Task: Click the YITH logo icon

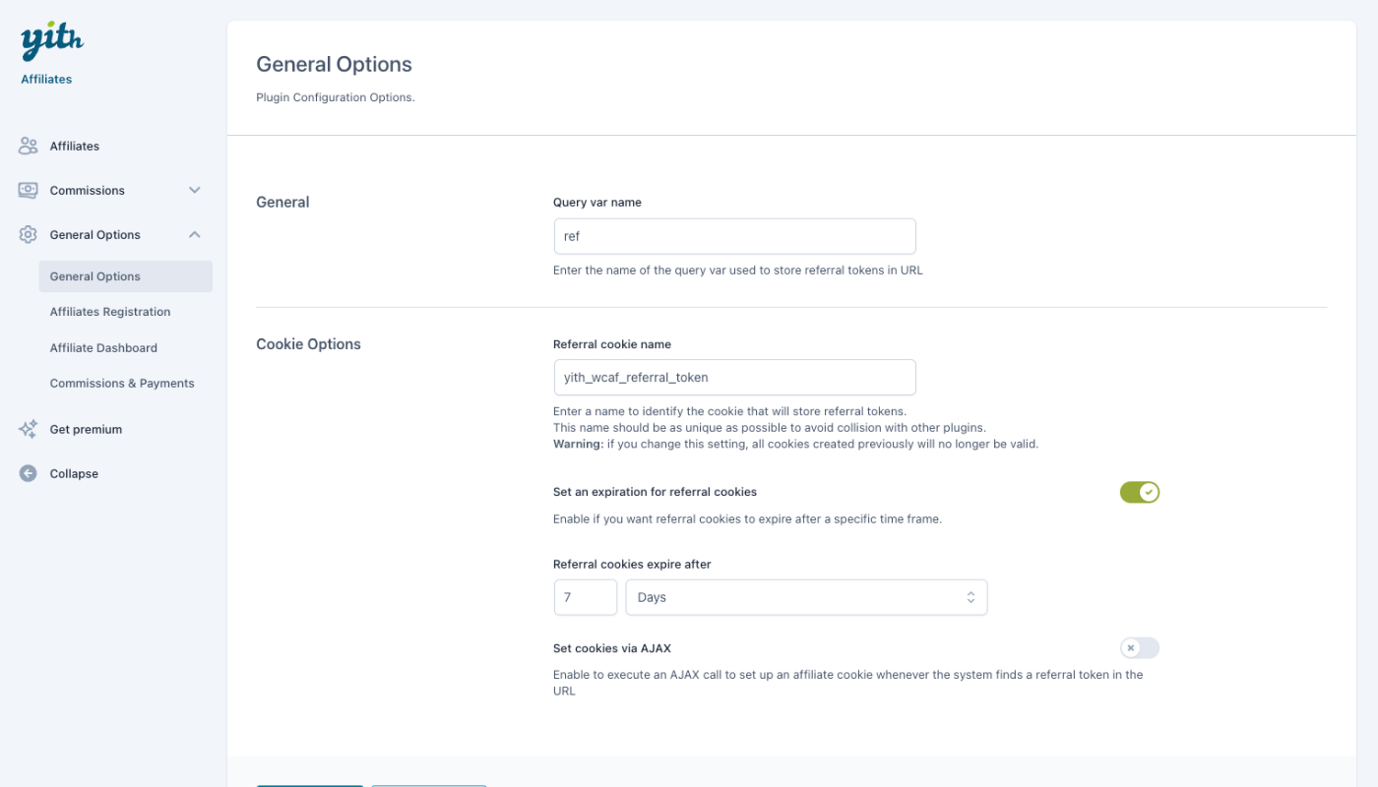Action: click(x=51, y=42)
